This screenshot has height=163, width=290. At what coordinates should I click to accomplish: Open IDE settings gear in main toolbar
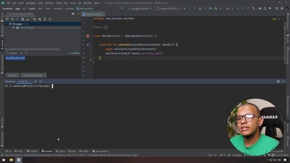(282, 9)
